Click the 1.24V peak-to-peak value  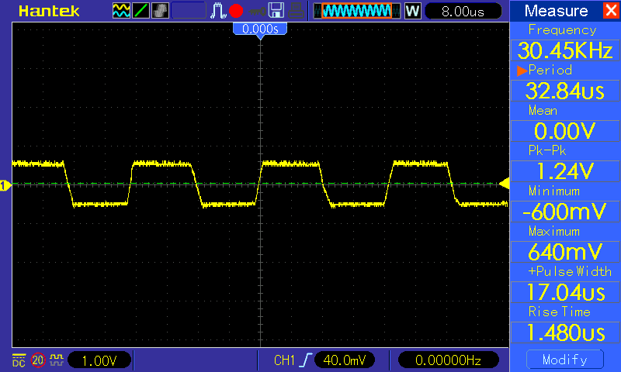pyautogui.click(x=565, y=171)
